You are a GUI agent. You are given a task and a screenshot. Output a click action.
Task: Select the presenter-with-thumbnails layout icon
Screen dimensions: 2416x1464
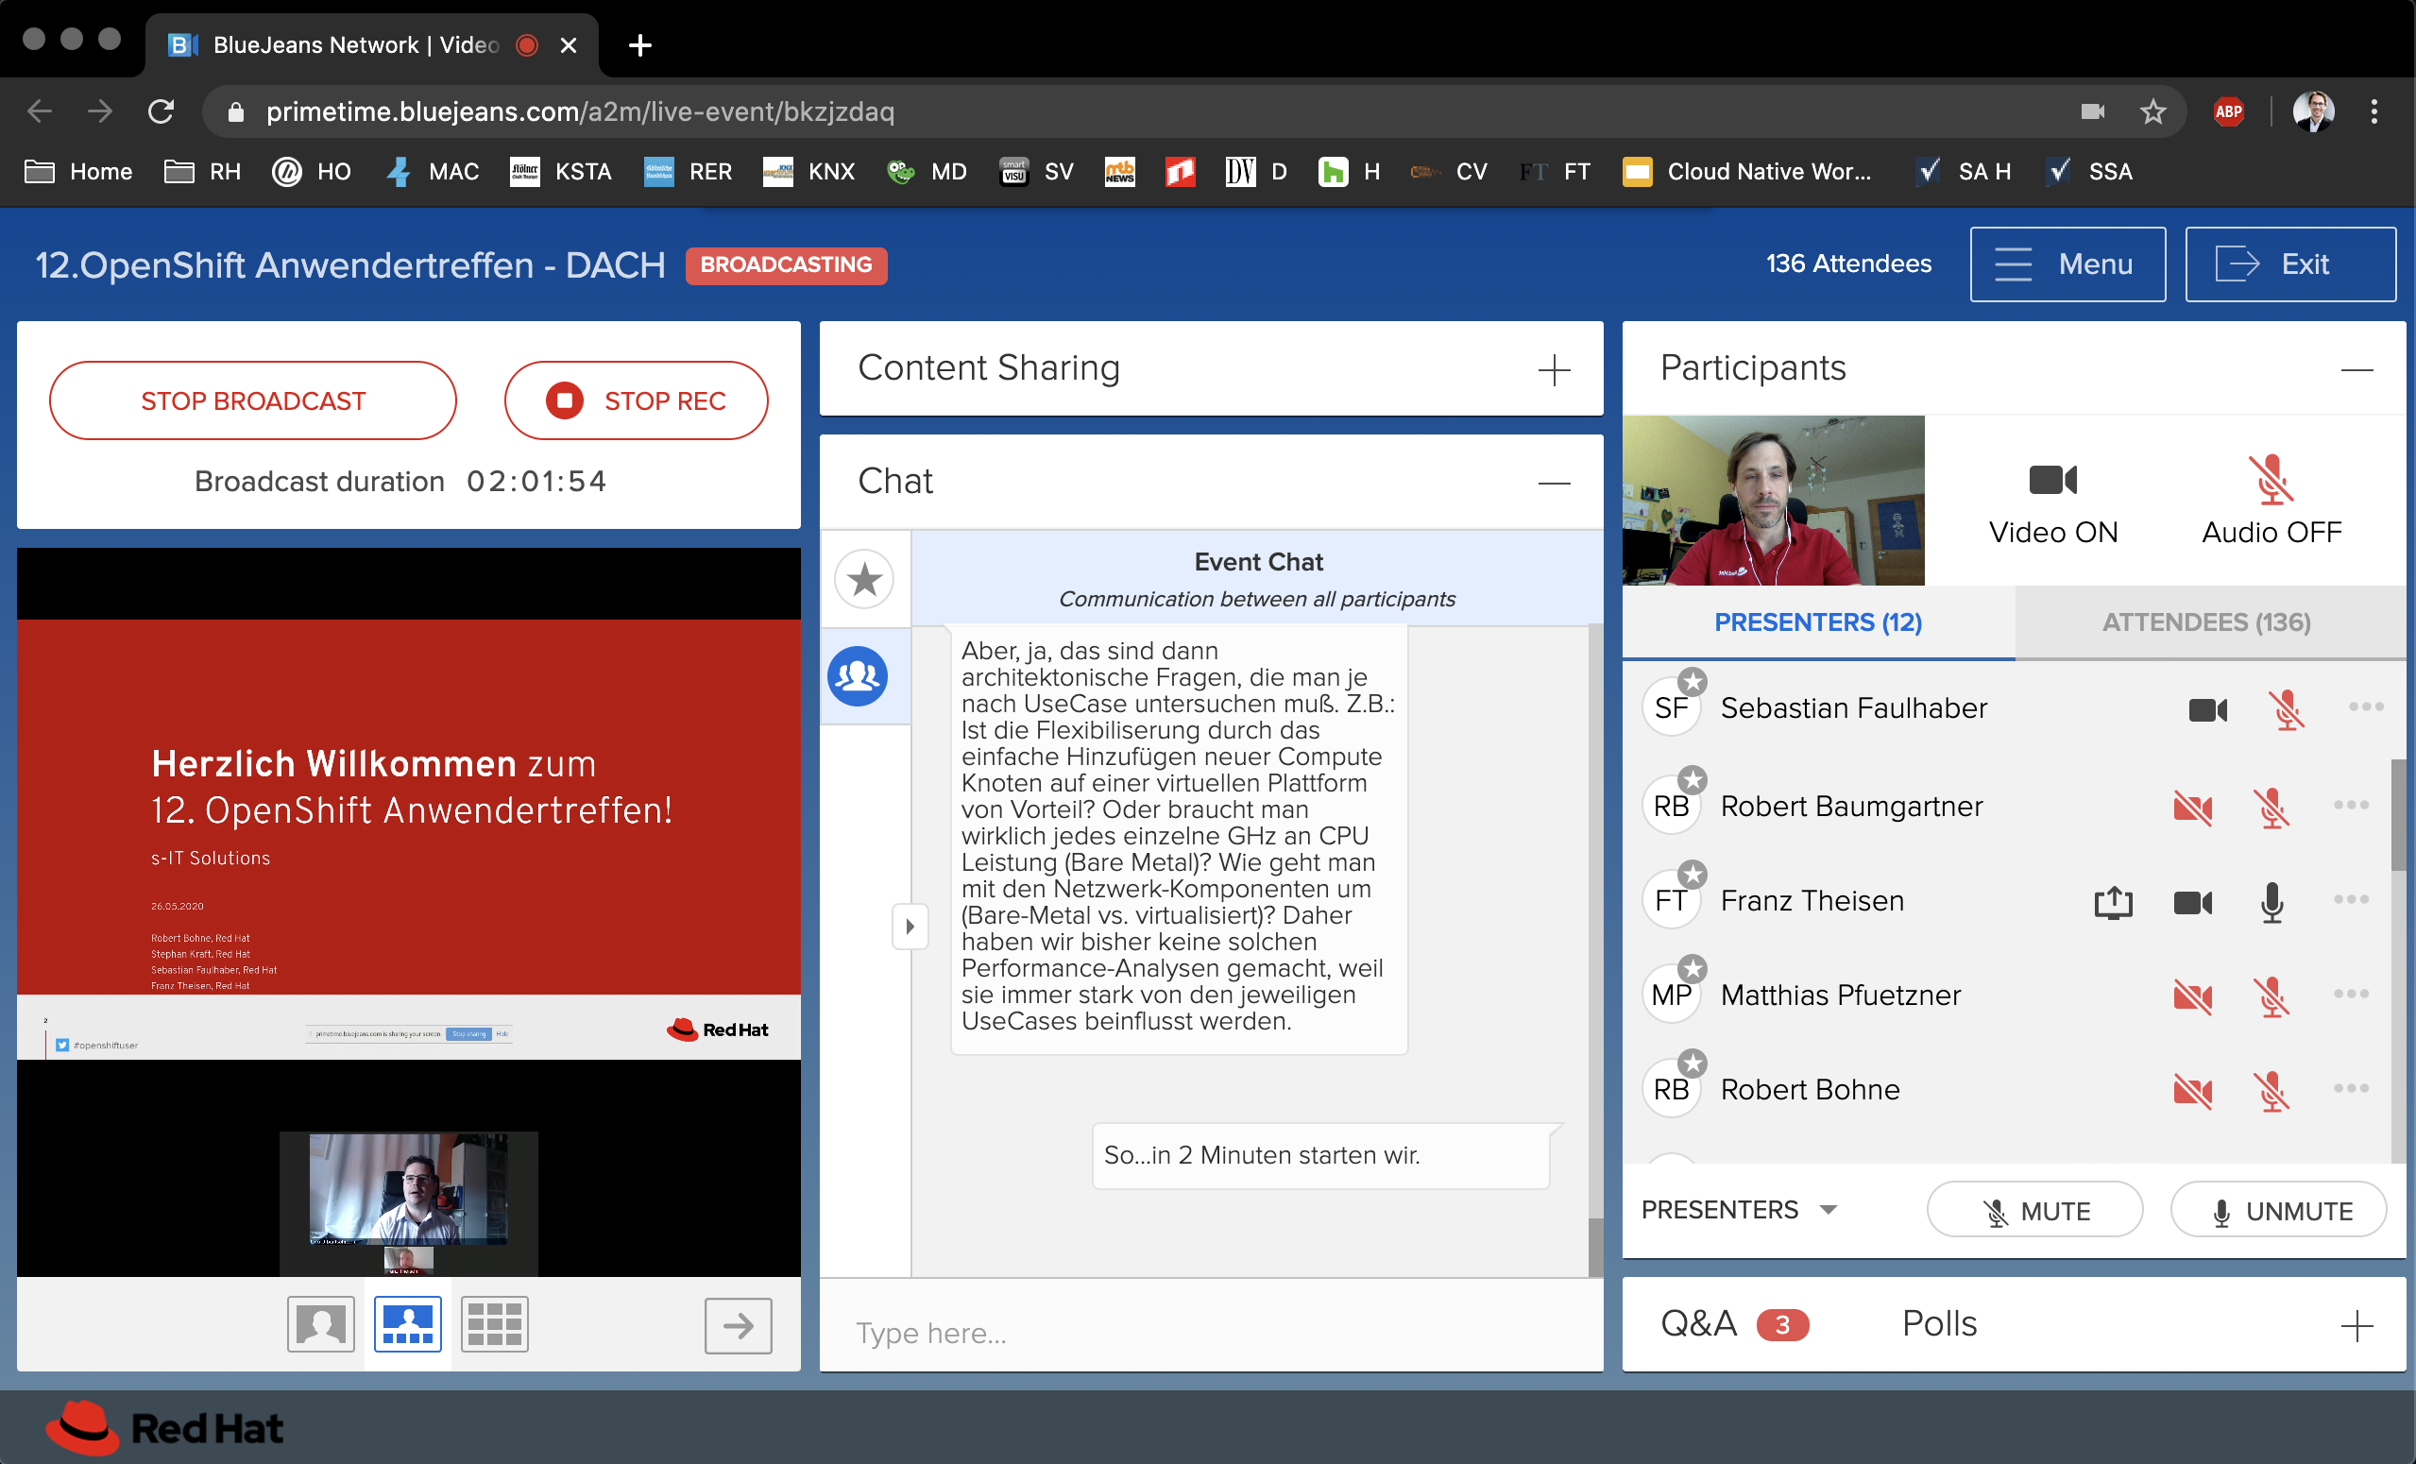408,1324
